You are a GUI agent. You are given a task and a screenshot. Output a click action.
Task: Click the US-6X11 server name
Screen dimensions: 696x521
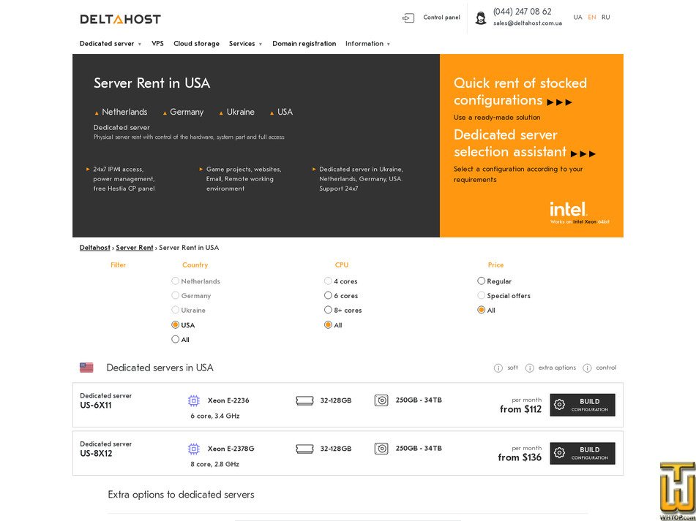click(96, 406)
